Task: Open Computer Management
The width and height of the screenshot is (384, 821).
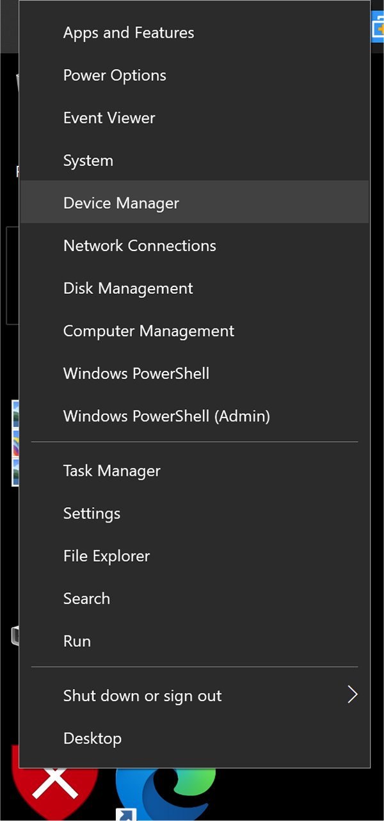Action: [148, 330]
